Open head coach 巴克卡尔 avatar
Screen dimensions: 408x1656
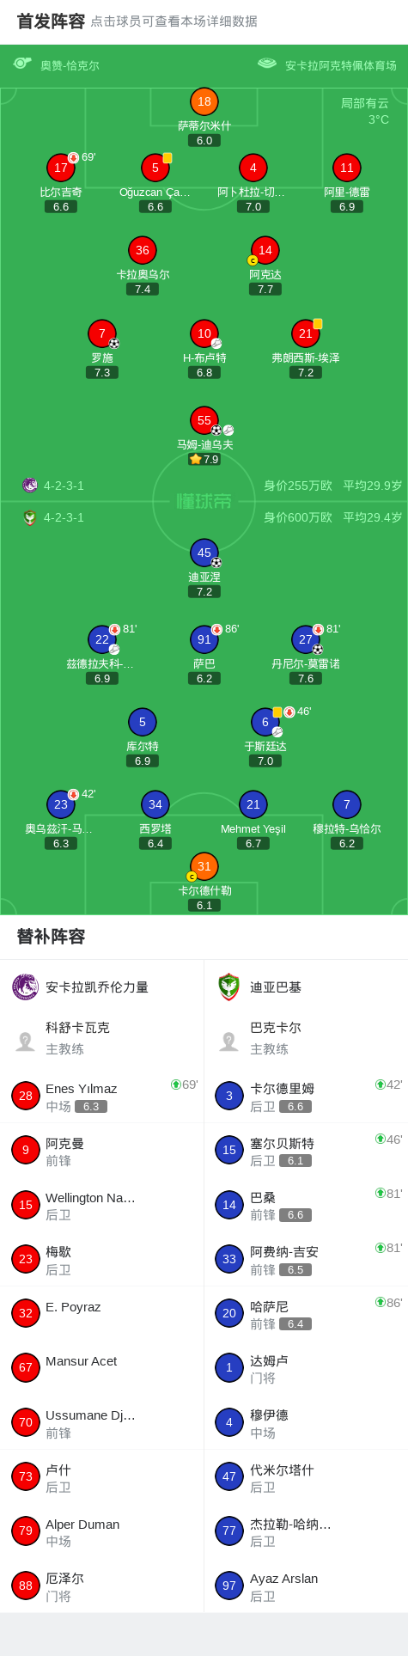[228, 1042]
